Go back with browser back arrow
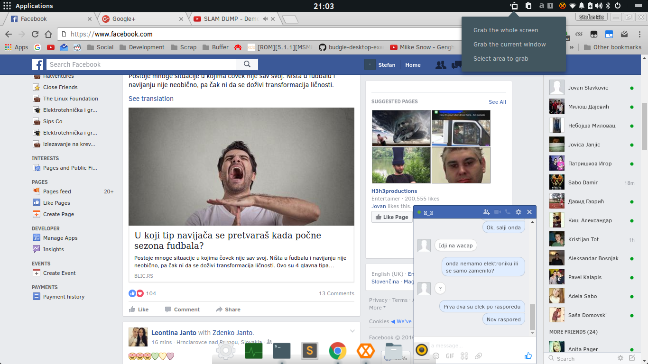Viewport: 648px width, 364px height. coord(8,34)
